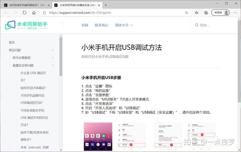Open 不同手机品牌开启USB调试的方法? item
The image size is (241, 152).
(x=32, y=99)
